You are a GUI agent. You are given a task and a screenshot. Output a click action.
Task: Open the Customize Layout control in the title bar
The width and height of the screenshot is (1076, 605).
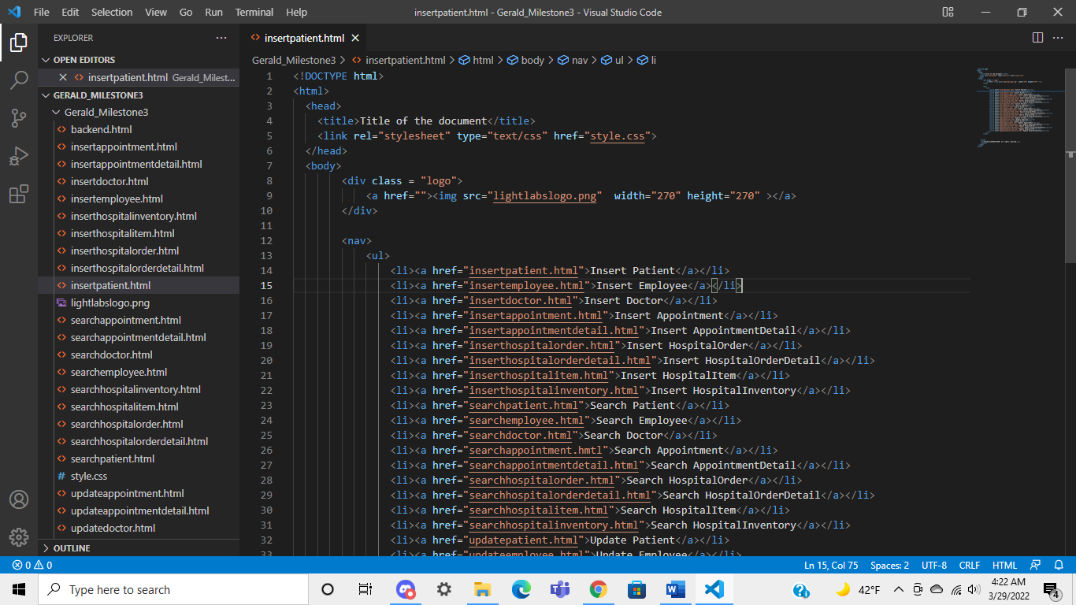tap(948, 12)
